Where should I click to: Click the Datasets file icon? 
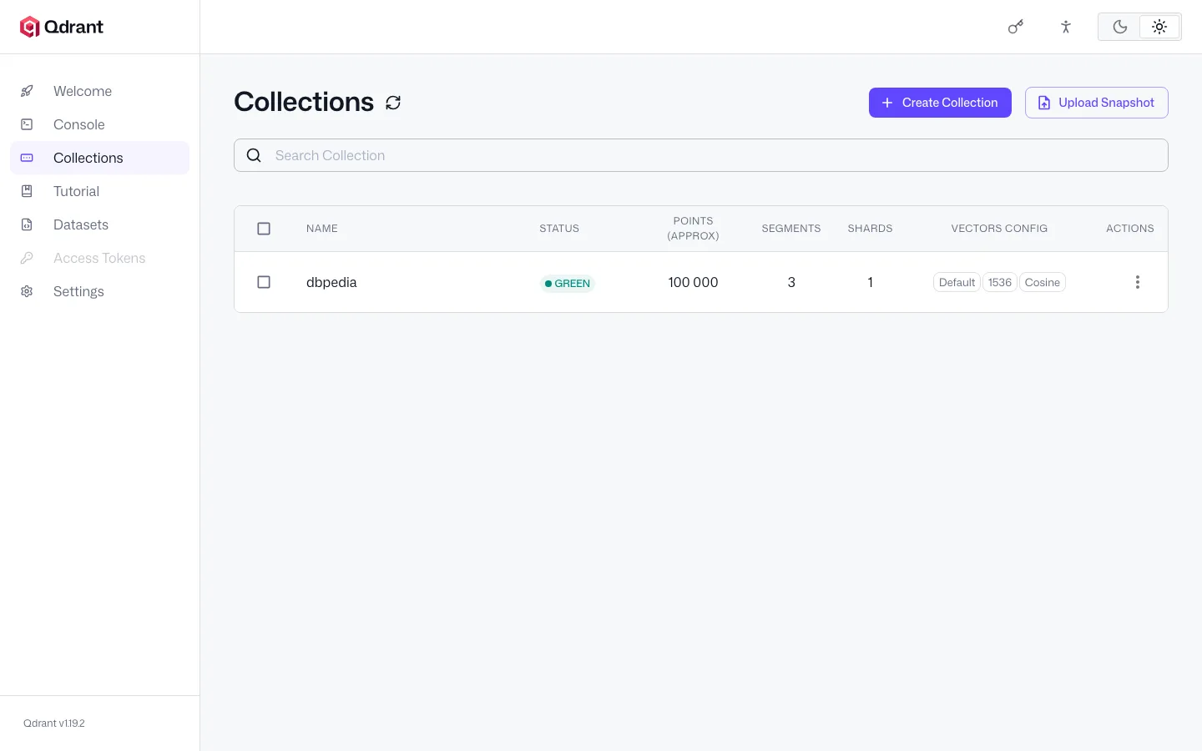coord(27,224)
